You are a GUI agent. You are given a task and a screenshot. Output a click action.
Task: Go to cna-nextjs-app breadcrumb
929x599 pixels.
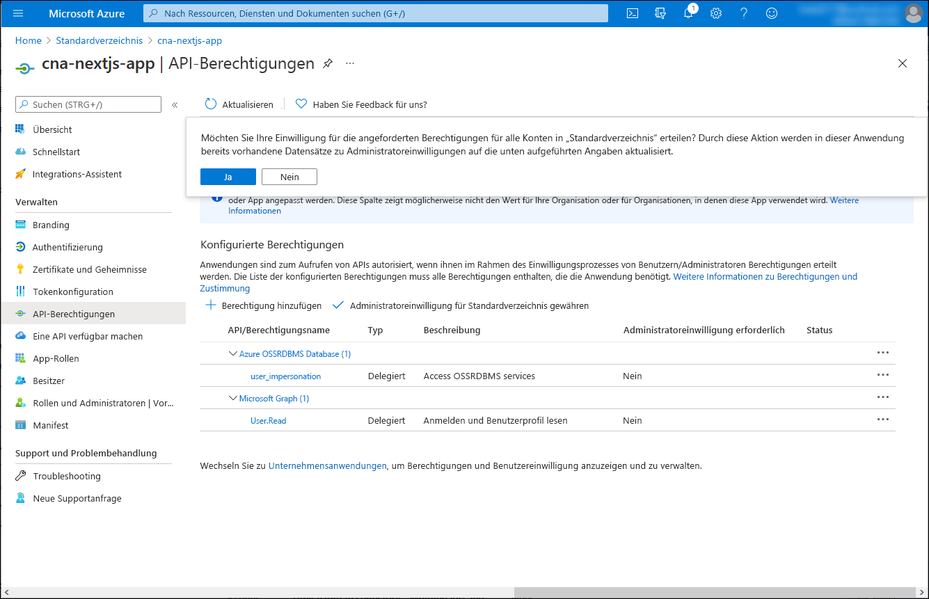pos(189,40)
